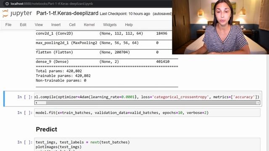Click 'dense_9 (Dense)' row text
The image size is (269, 151).
[52, 62]
